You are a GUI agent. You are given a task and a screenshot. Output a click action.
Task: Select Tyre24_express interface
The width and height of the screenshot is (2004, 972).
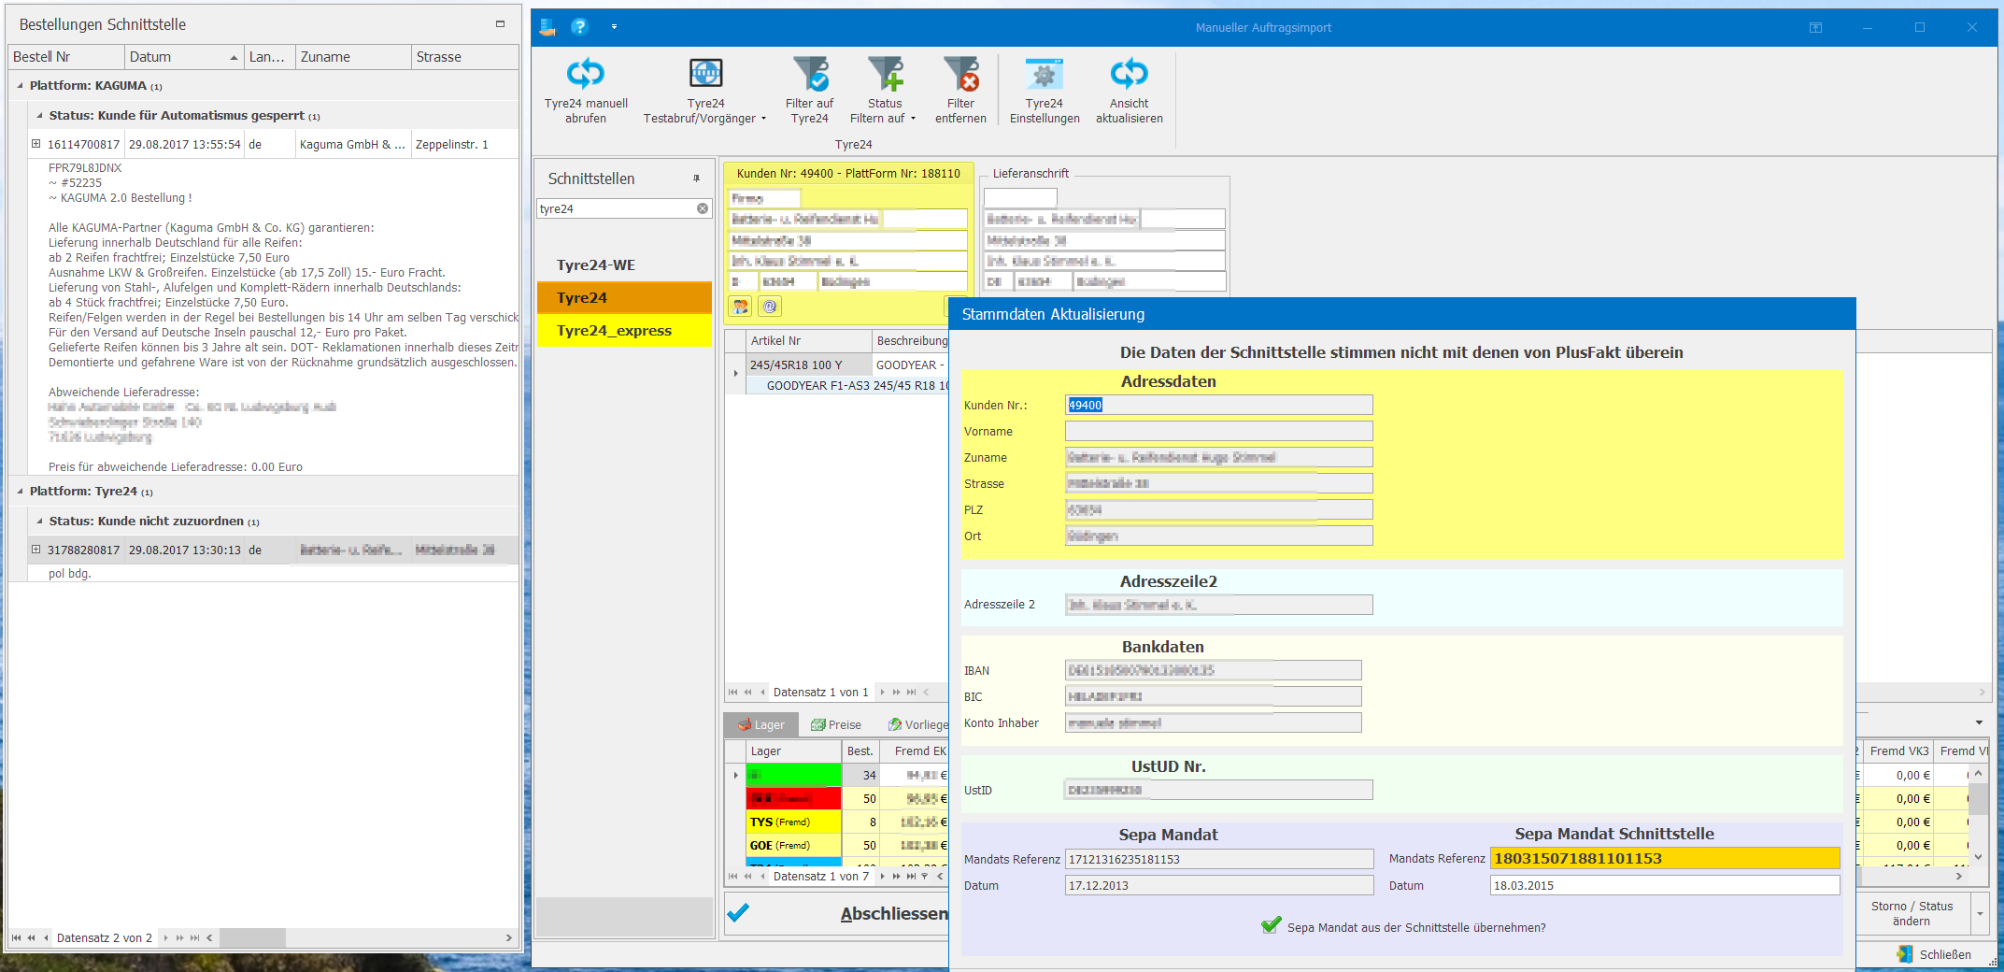point(624,331)
